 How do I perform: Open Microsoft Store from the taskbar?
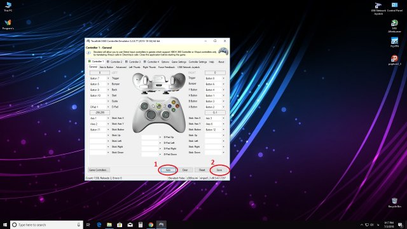click(x=120, y=225)
